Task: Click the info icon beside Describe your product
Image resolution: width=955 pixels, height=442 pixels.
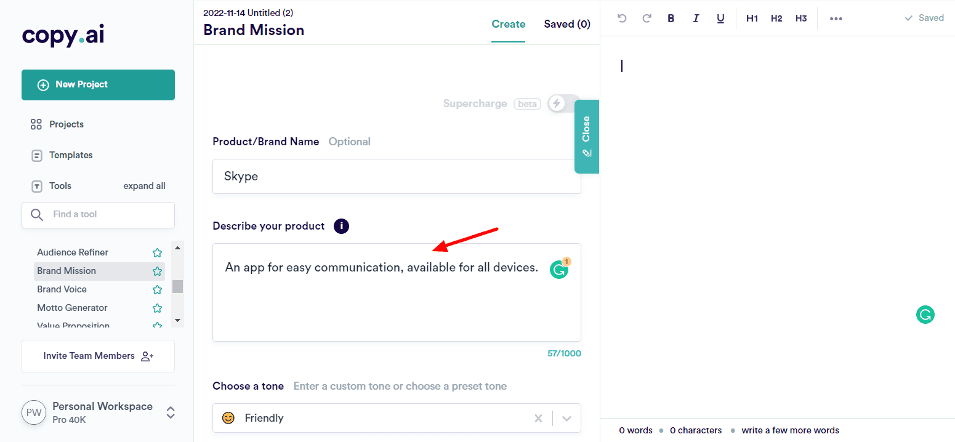Action: [x=341, y=226]
